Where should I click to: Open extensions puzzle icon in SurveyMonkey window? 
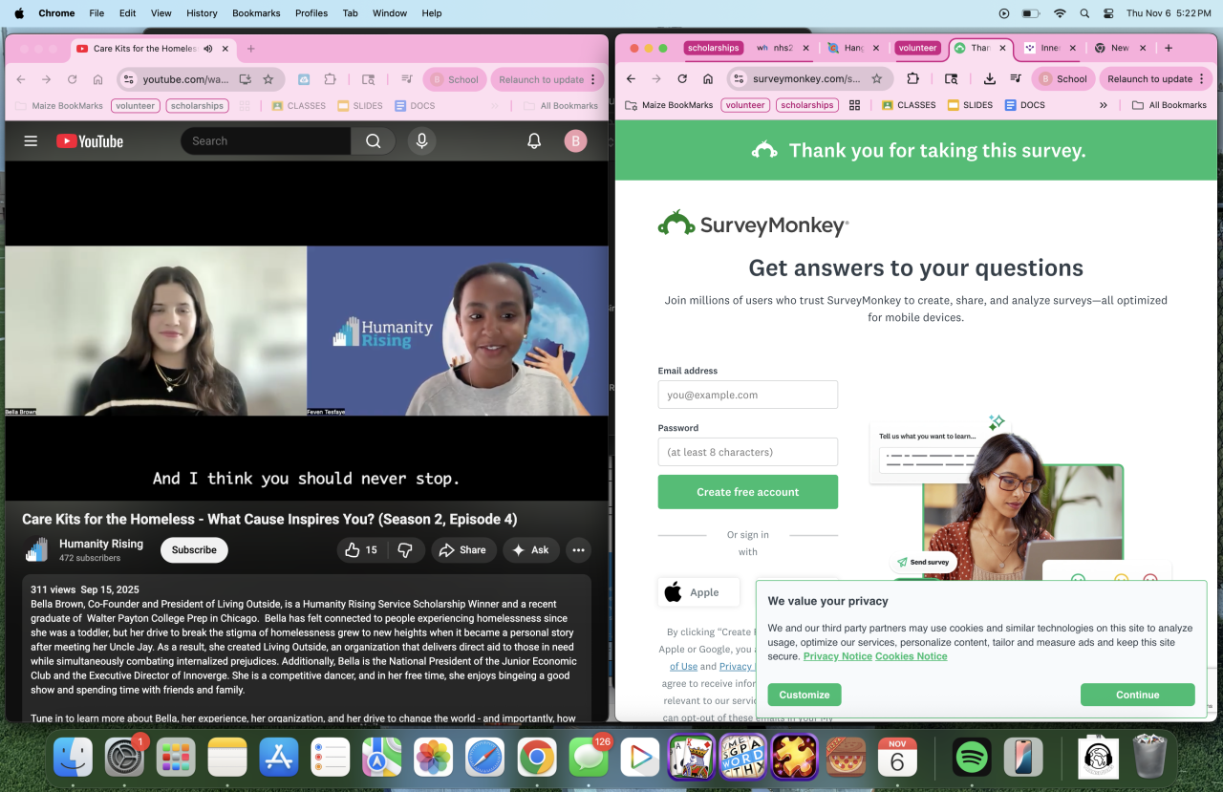tap(912, 79)
